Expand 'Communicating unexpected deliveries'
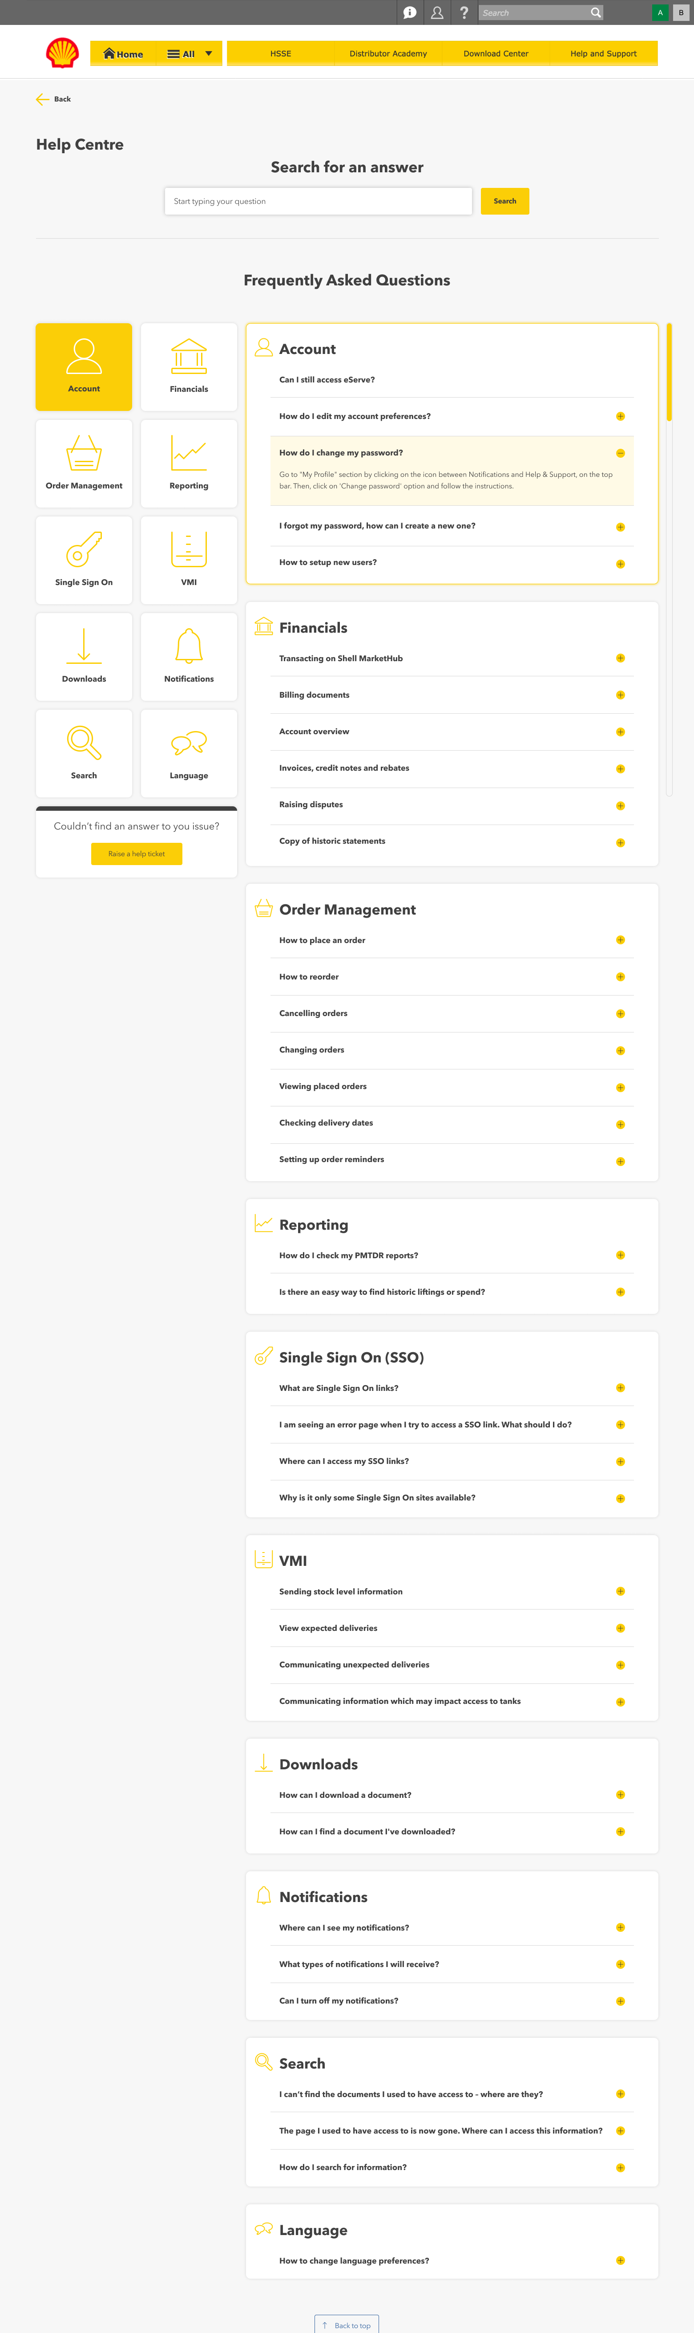Image resolution: width=694 pixels, height=2333 pixels. point(620,1666)
